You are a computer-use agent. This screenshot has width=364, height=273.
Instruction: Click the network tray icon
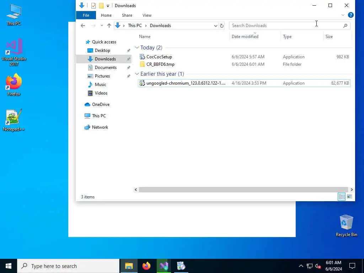pos(310,266)
